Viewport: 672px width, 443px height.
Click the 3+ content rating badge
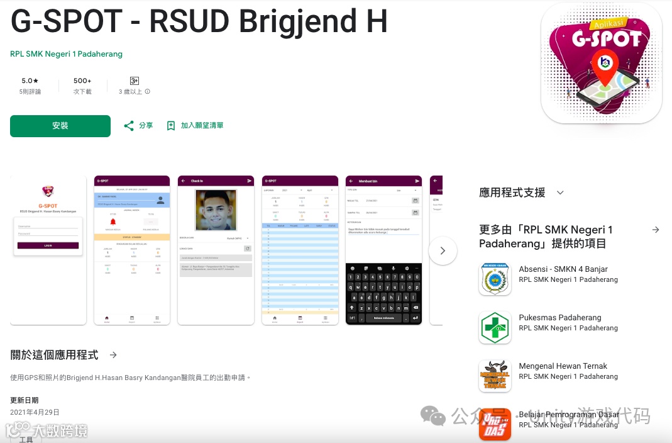[x=134, y=81]
